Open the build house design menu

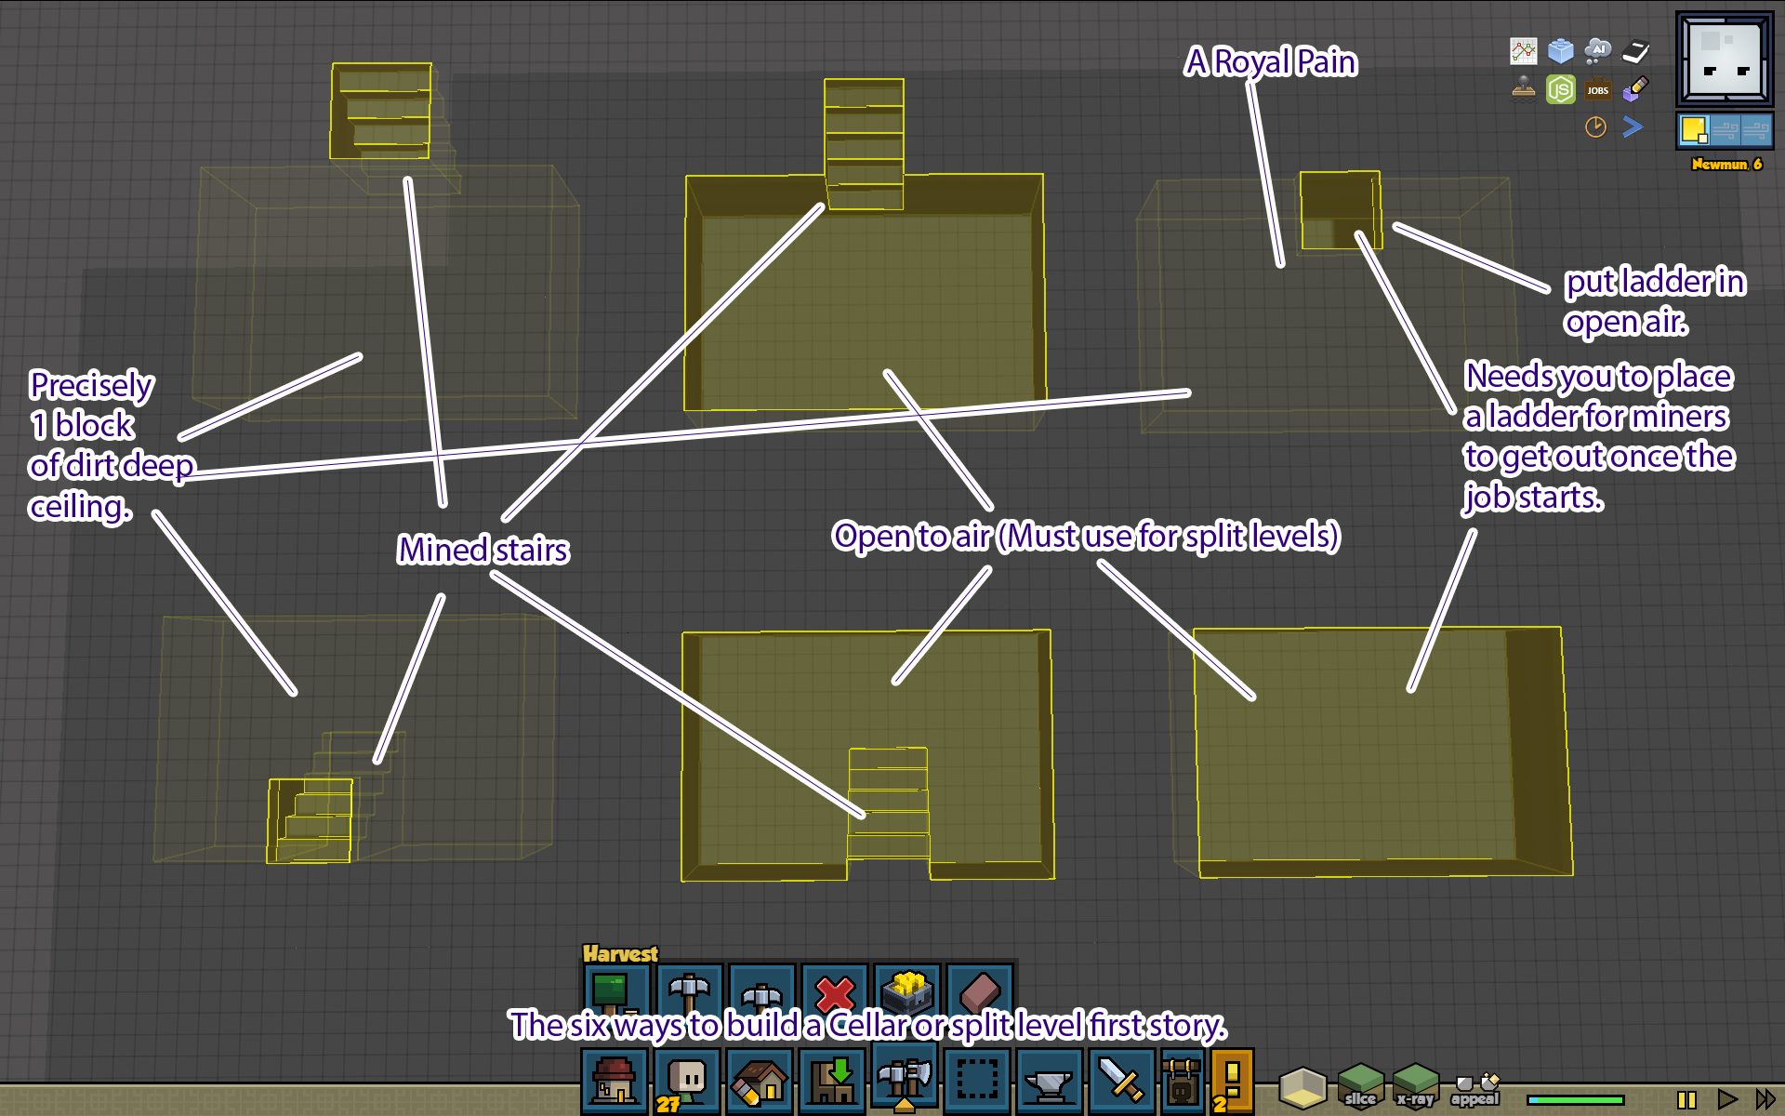[x=760, y=1082]
